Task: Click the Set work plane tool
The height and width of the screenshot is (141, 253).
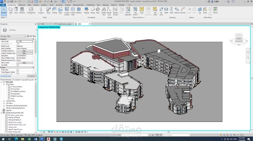Action: 200,10
